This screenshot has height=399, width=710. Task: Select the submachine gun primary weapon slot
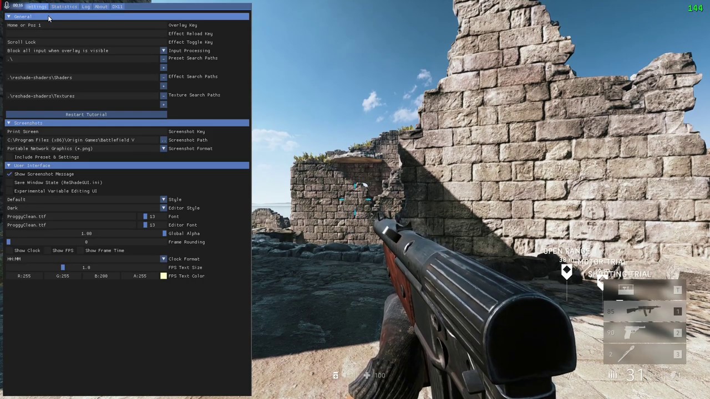[x=645, y=311]
